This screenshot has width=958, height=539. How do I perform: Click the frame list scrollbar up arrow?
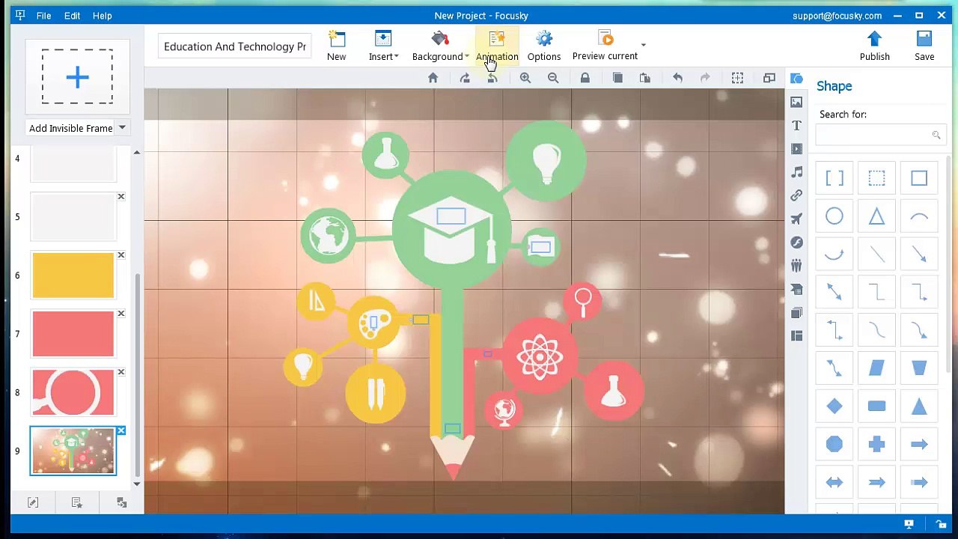(x=136, y=153)
